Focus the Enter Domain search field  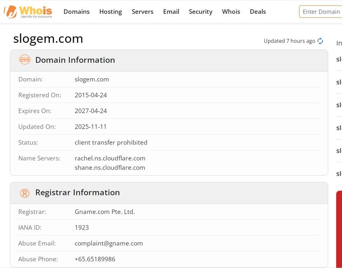click(321, 12)
